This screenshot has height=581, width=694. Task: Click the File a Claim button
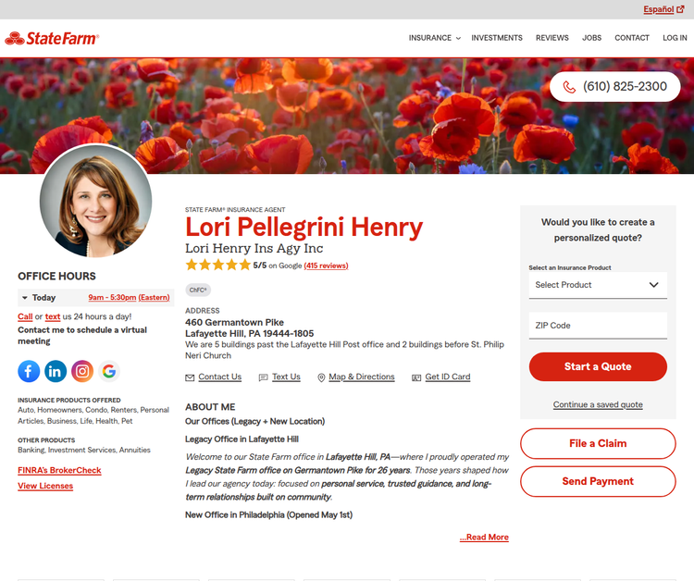point(598,443)
